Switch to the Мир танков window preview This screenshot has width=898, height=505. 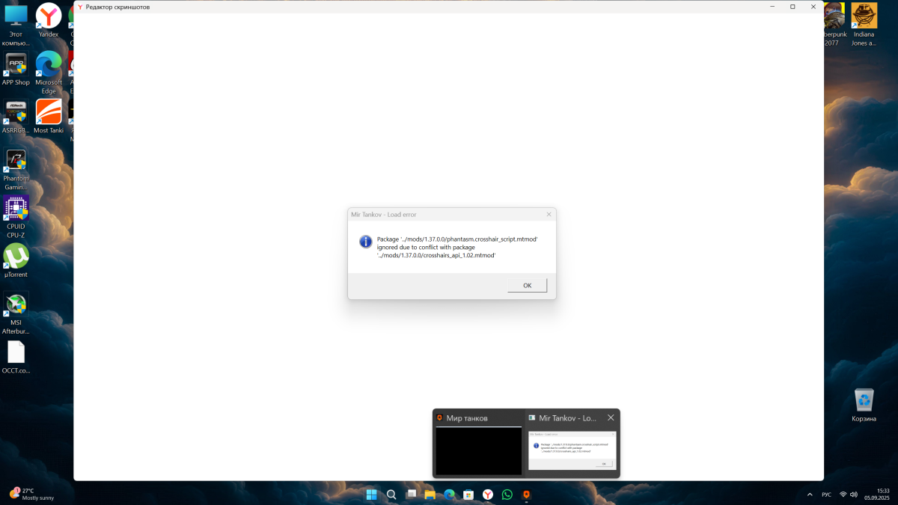pos(479,443)
